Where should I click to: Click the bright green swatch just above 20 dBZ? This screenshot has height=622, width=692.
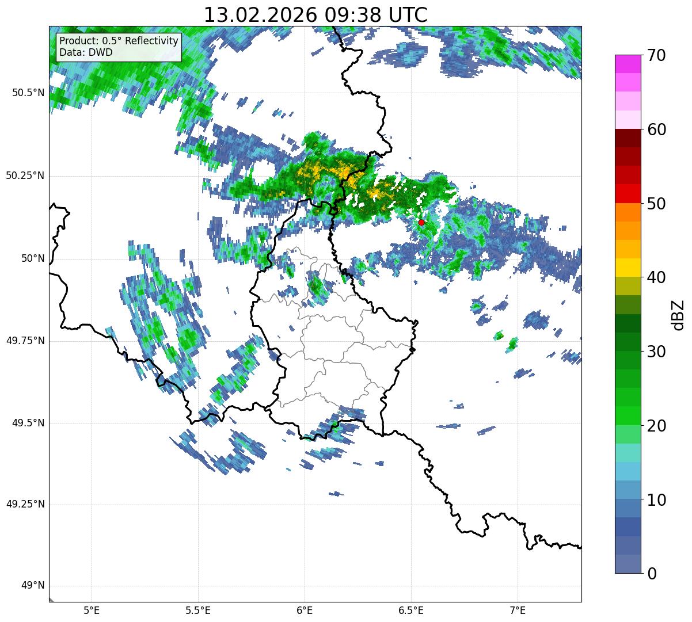point(628,416)
